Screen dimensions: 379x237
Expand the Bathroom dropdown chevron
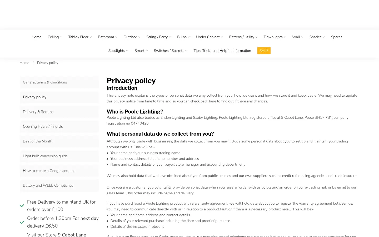pyautogui.click(x=116, y=37)
